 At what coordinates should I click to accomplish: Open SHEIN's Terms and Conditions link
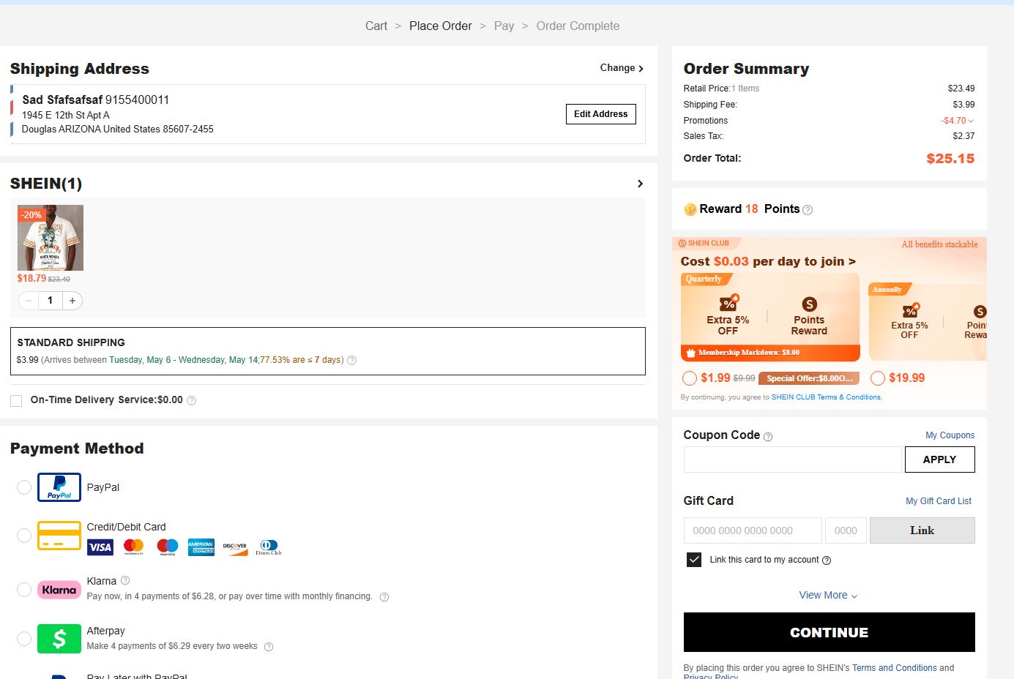coord(895,668)
